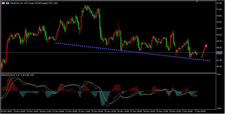Click the 70.10 price scale label
225x114 pixels.
point(219,22)
